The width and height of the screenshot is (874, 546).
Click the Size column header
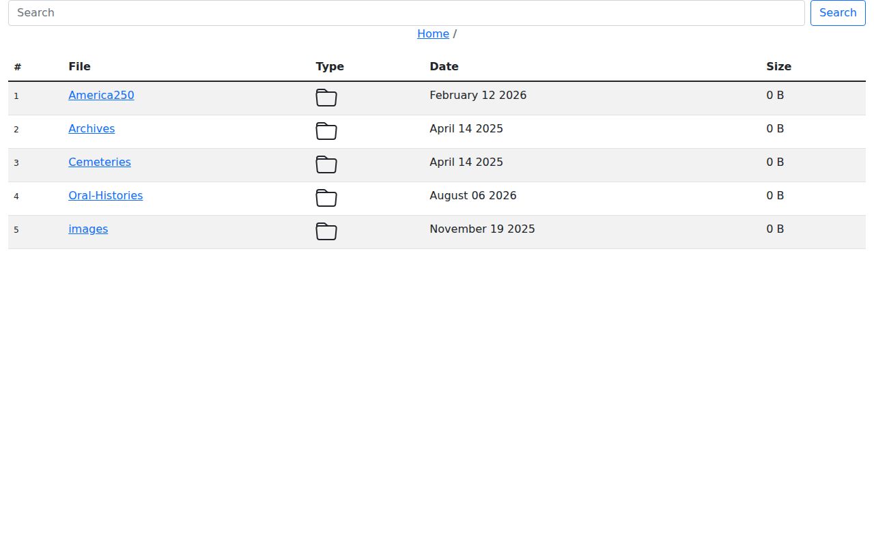click(778, 67)
